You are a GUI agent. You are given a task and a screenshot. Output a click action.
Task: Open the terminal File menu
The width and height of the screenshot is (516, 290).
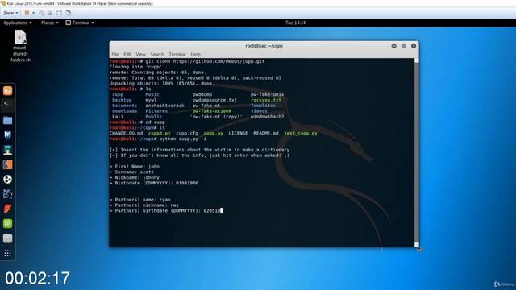[115, 54]
